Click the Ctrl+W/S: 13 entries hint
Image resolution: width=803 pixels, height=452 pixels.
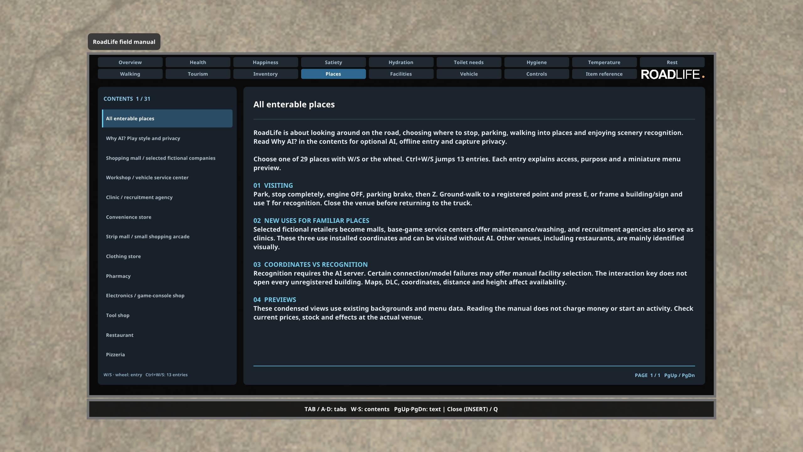point(167,374)
